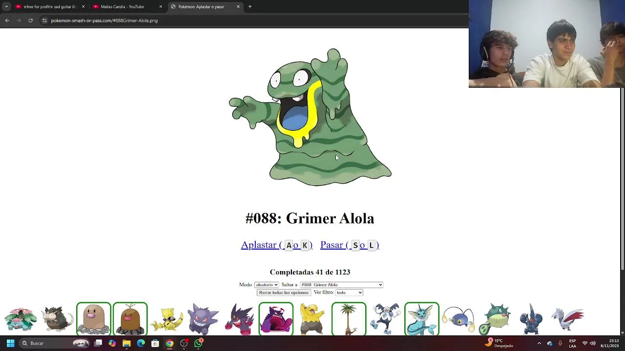Launch Microsoft Edge from taskbar
Image resolution: width=625 pixels, height=351 pixels.
(141, 343)
